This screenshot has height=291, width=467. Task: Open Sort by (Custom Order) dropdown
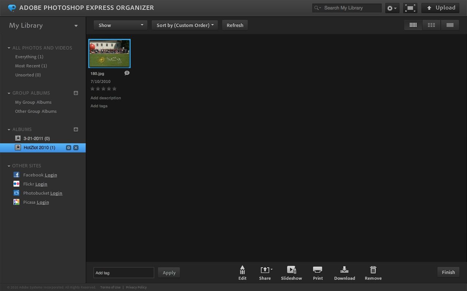[185, 25]
